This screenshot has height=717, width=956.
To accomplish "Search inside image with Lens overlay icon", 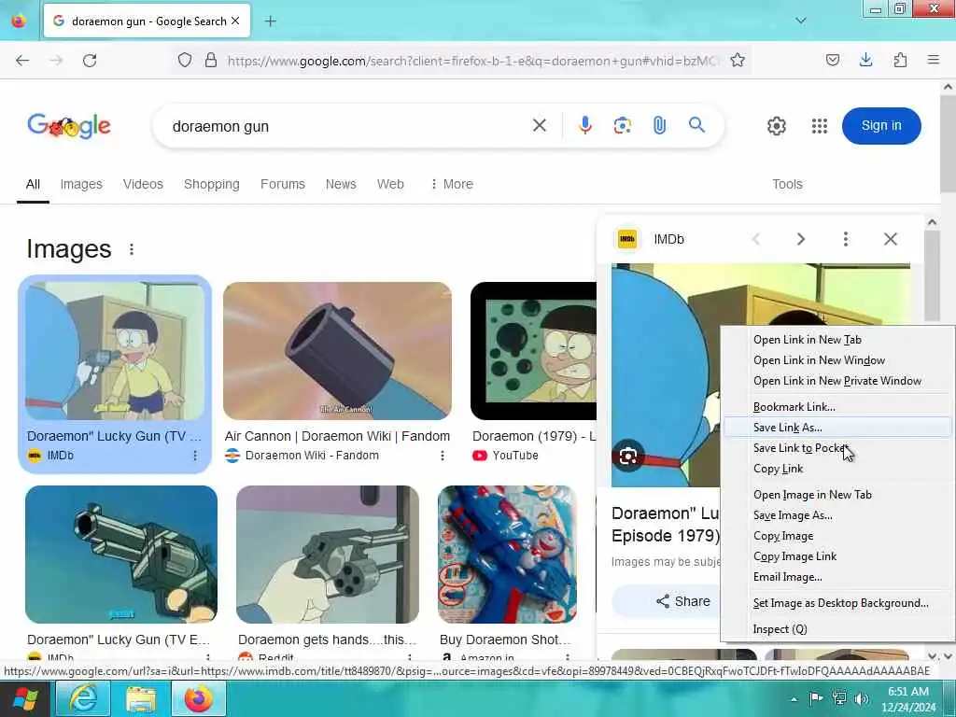I will 628,456.
